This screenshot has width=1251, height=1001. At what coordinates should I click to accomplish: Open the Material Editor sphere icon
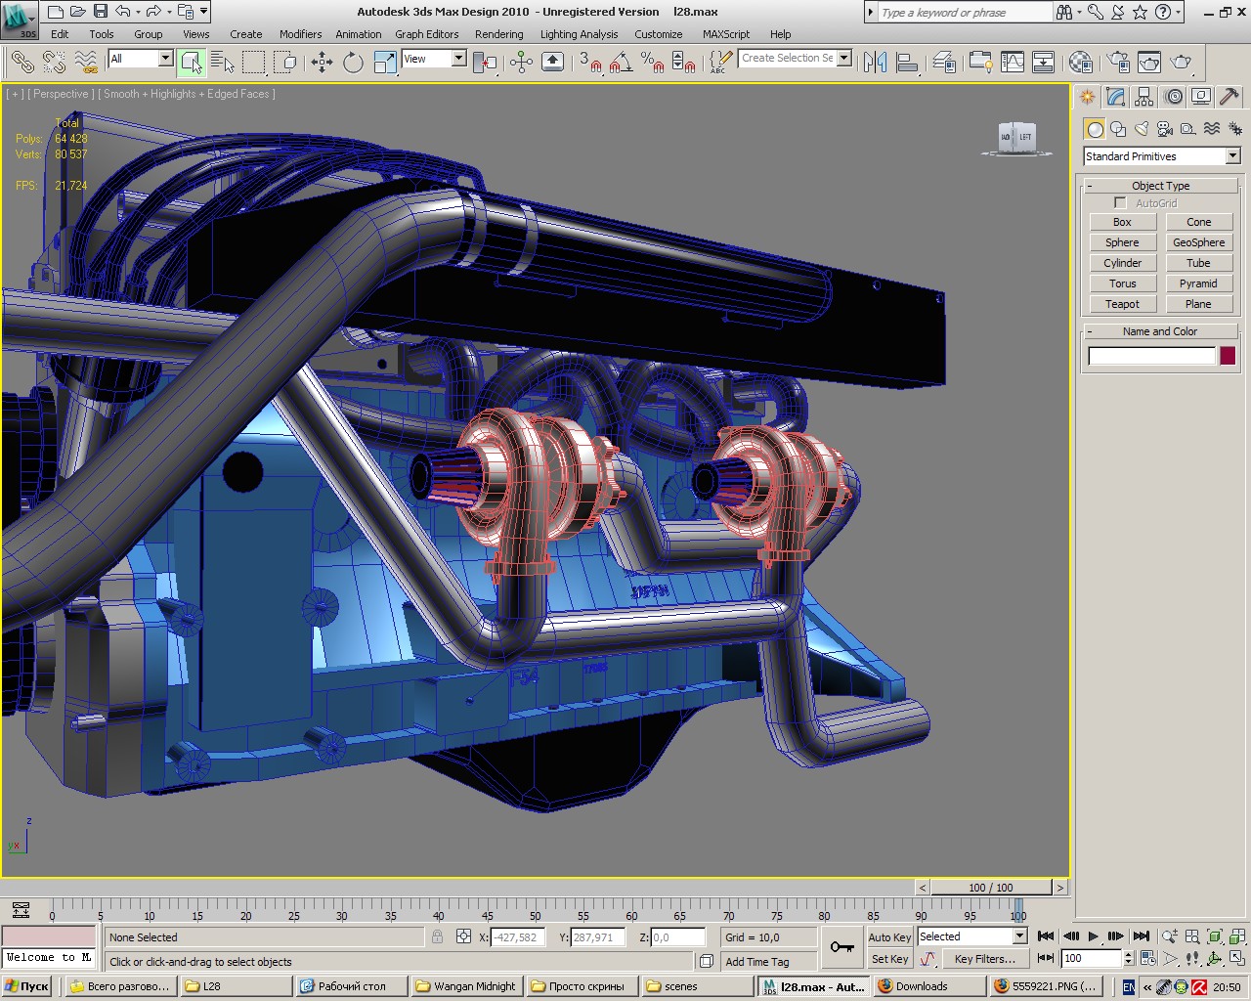click(x=1080, y=63)
